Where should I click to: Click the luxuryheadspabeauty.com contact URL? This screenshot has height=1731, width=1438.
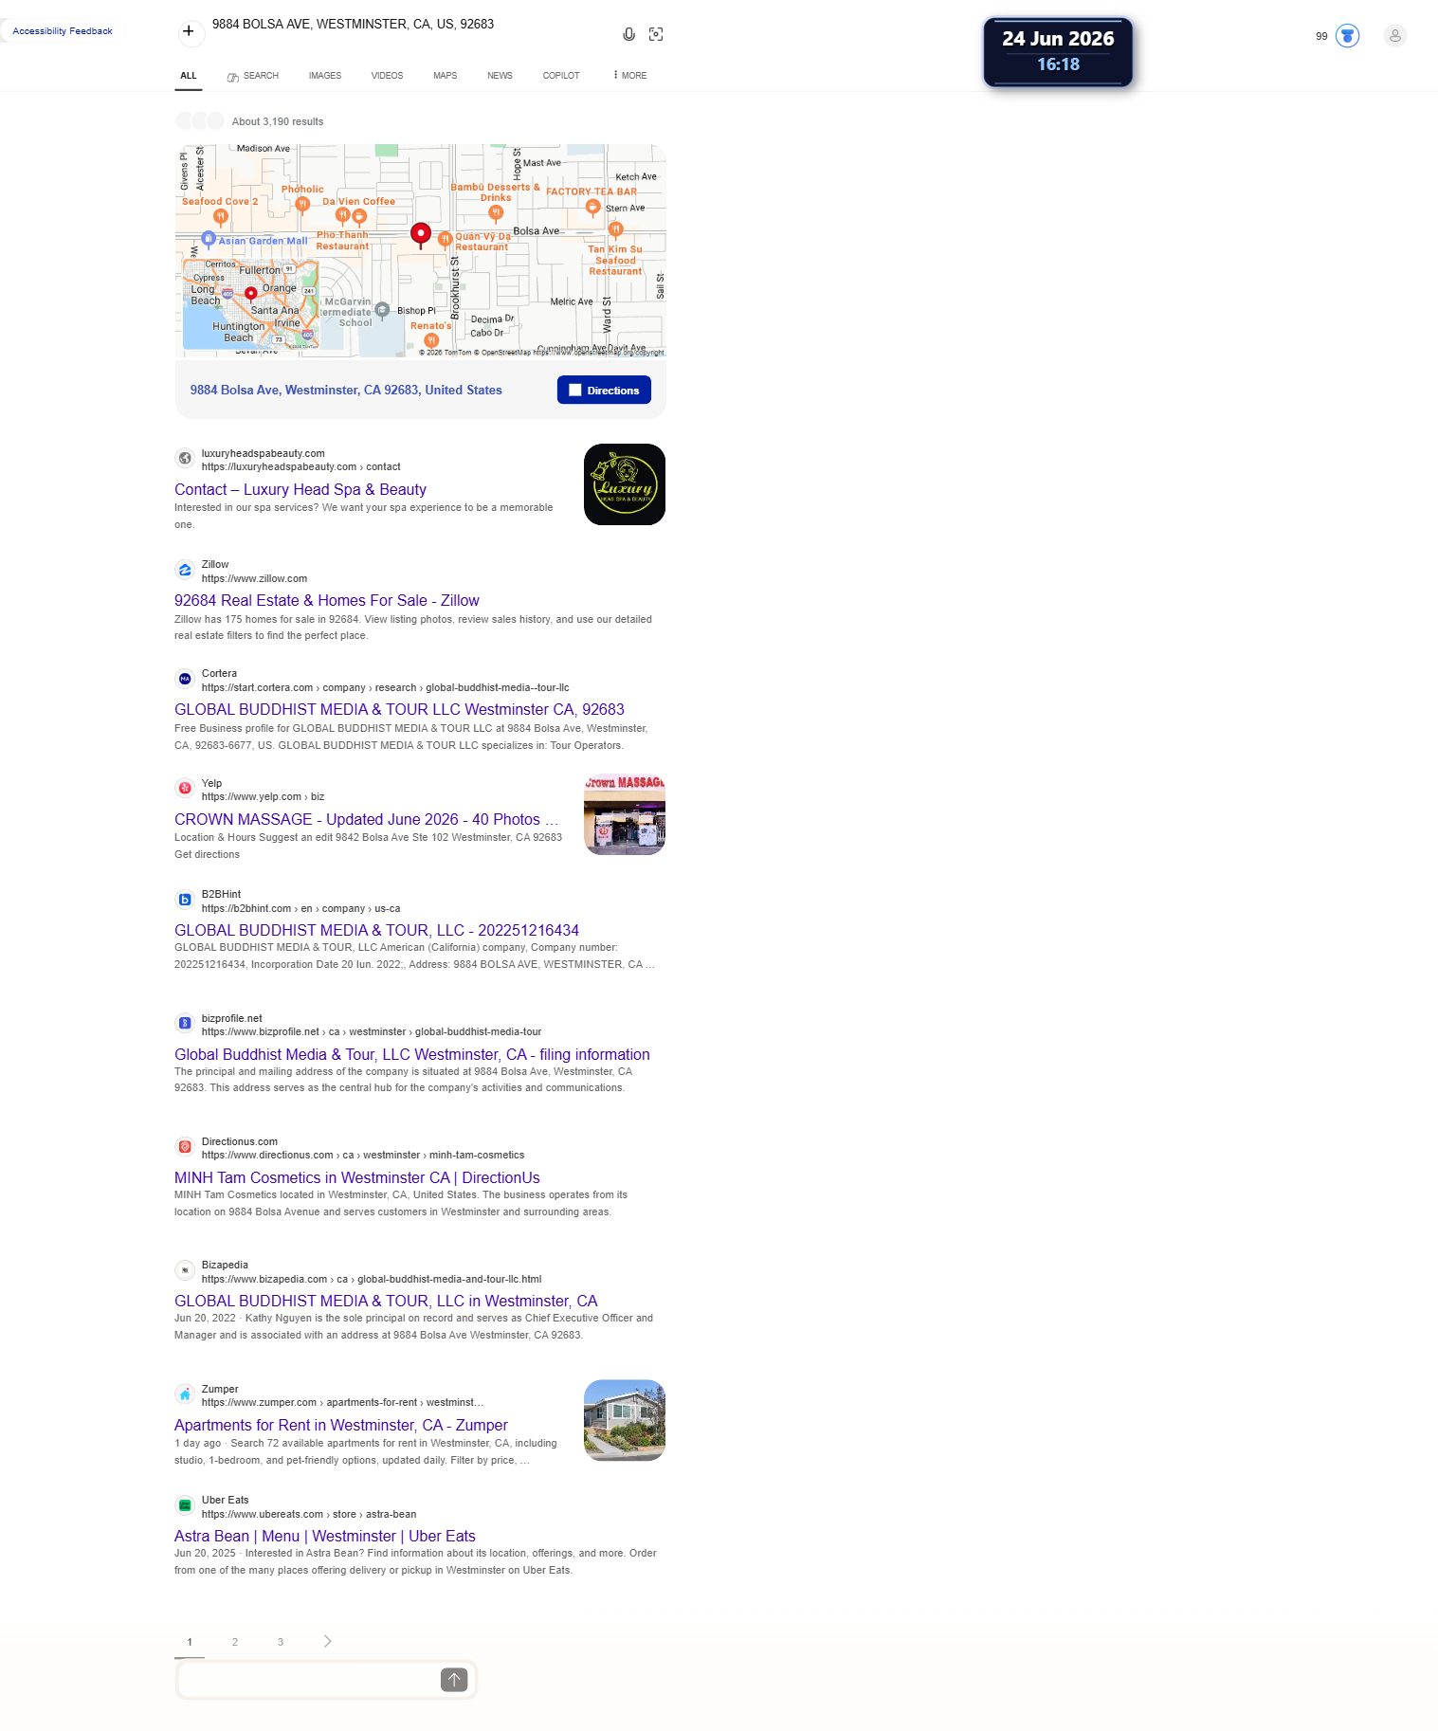[x=300, y=466]
